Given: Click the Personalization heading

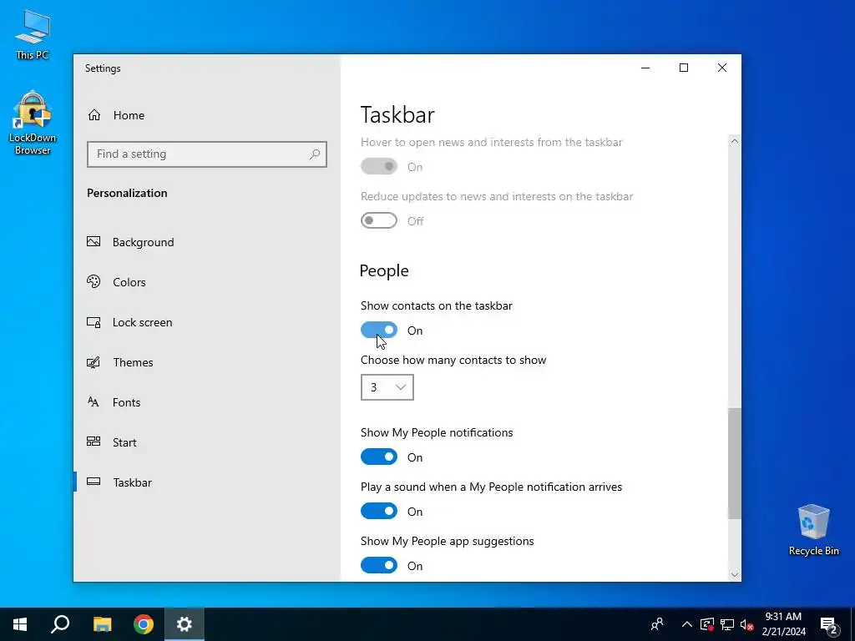Looking at the screenshot, I should coord(127,193).
